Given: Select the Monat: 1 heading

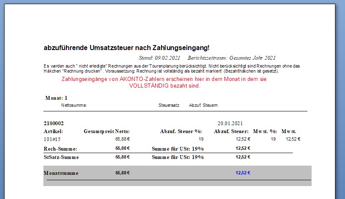Looking at the screenshot, I should (56, 98).
